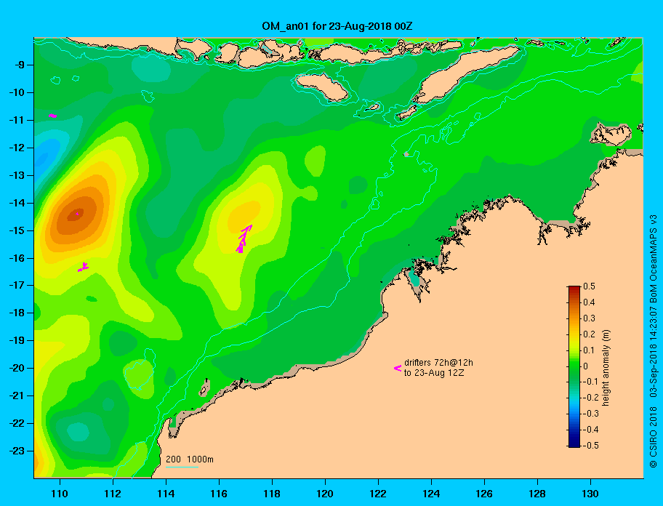Click Sumba island on the map
Image resolution: width=663 pixels, height=506 pixels.
click(321, 87)
